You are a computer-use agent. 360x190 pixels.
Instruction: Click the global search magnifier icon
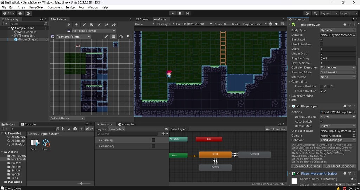[x=315, y=13]
